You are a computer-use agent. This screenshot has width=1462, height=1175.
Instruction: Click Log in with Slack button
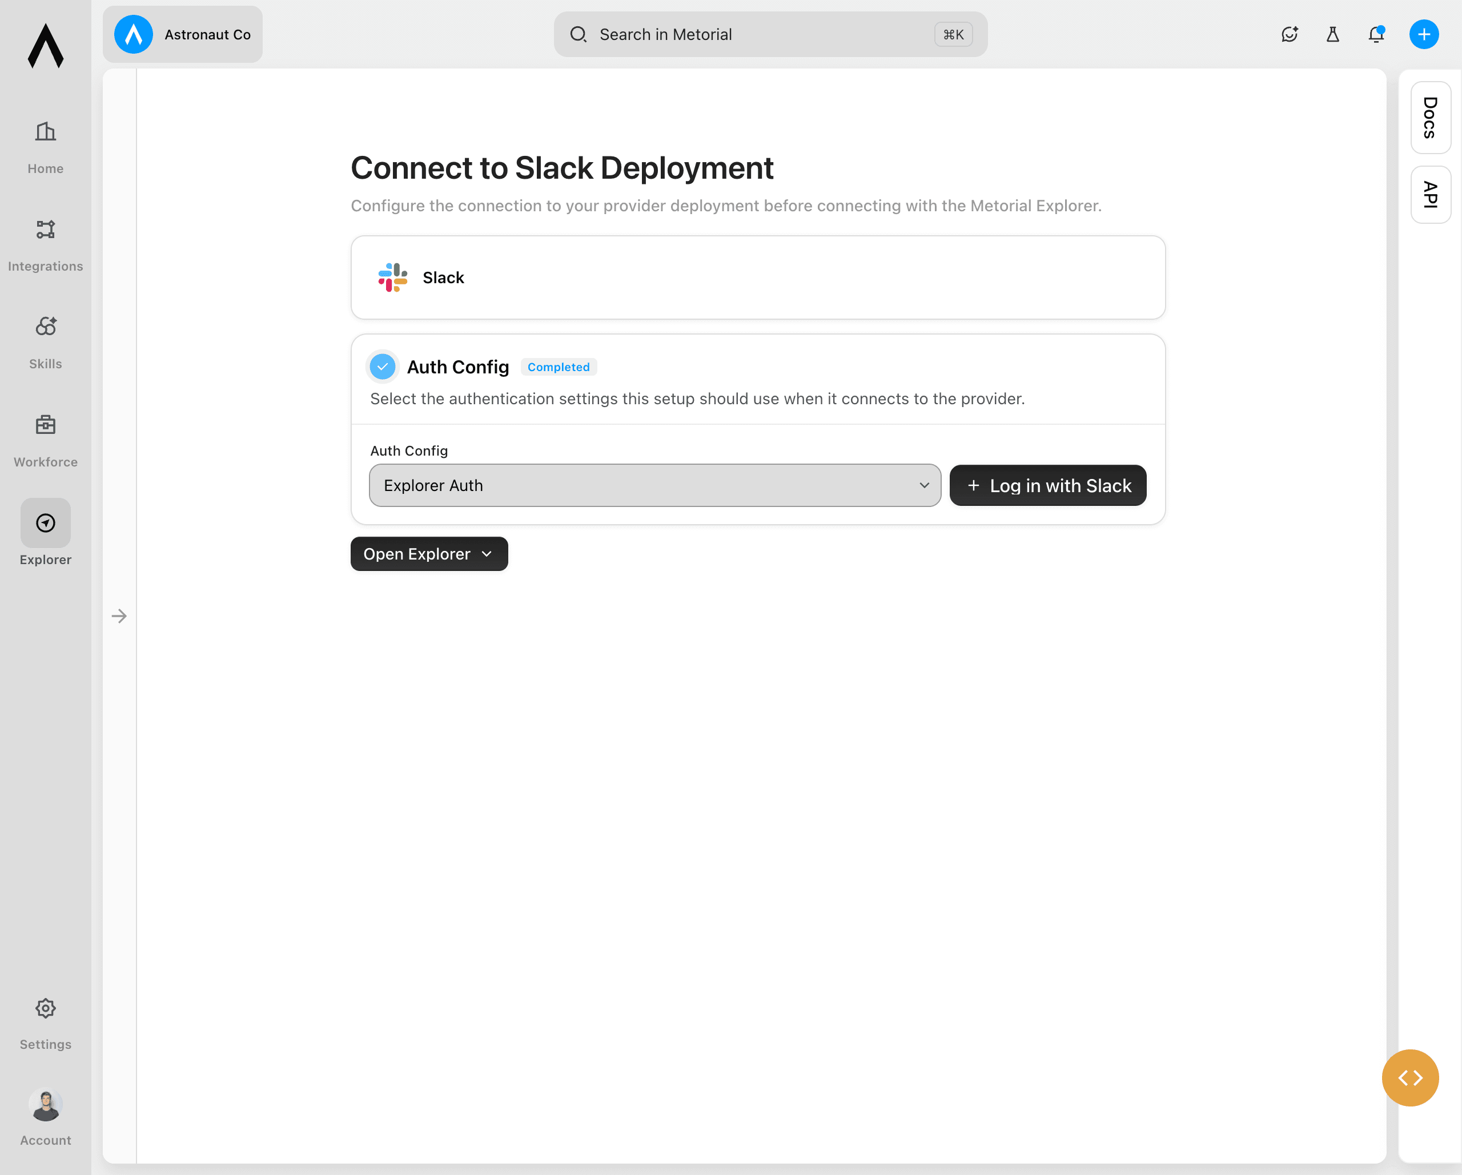click(x=1048, y=485)
